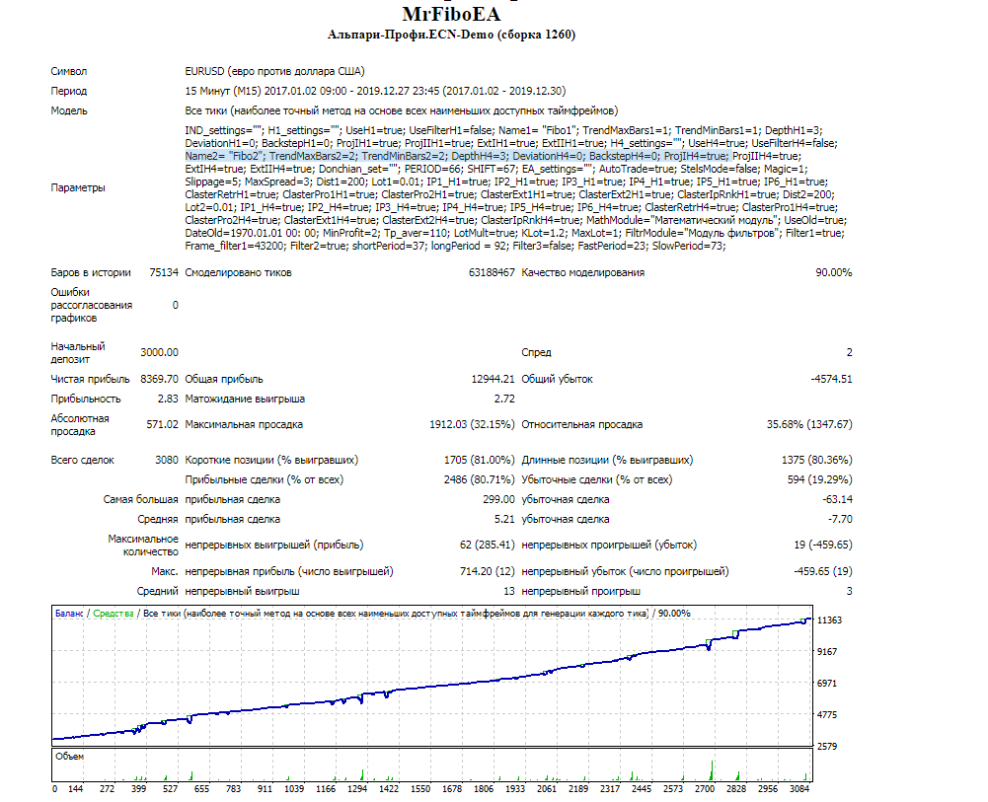988x802 pixels.
Task: Click the MrFiboEA report title
Action: pos(450,14)
